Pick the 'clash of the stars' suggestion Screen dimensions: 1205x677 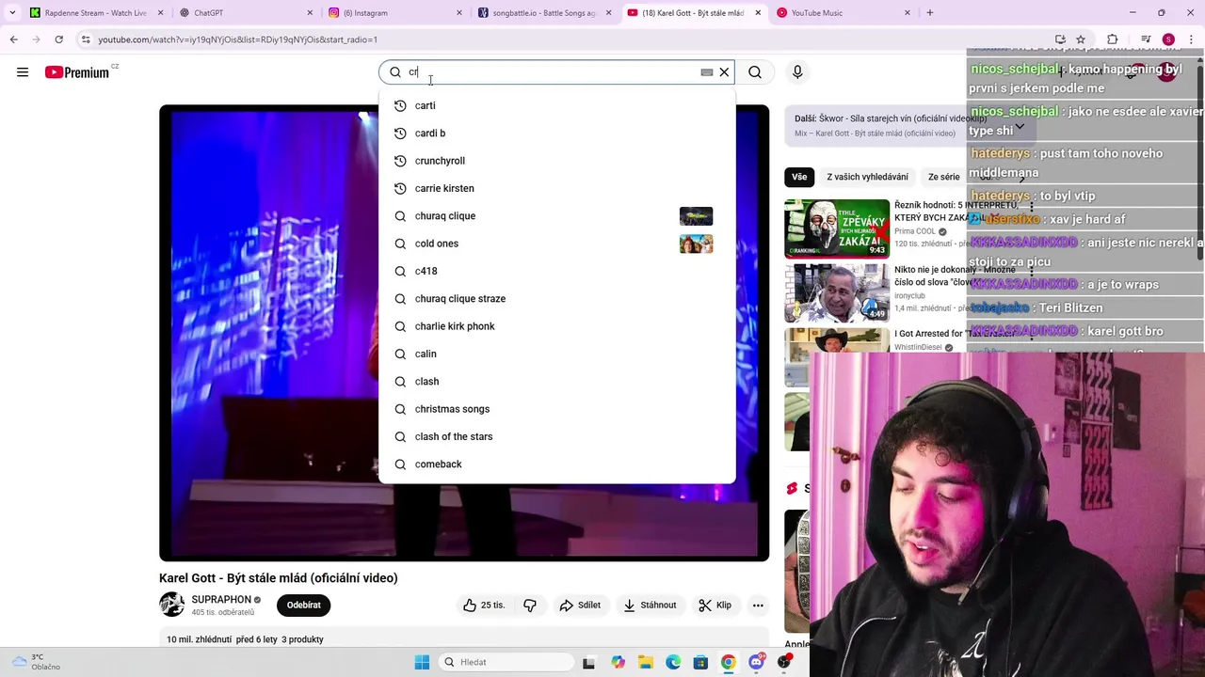[556, 436]
